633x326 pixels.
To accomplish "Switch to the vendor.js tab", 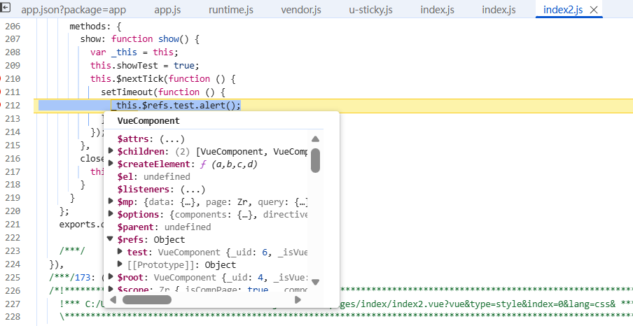I will tap(301, 10).
